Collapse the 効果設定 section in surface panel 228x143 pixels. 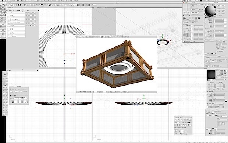pos(206,29)
